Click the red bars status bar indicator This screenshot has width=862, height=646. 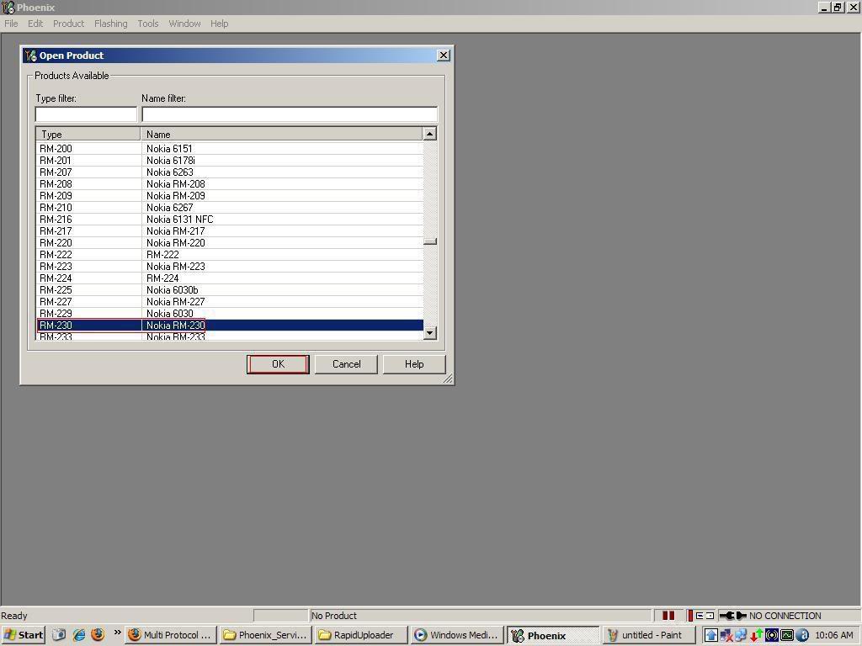coord(668,616)
